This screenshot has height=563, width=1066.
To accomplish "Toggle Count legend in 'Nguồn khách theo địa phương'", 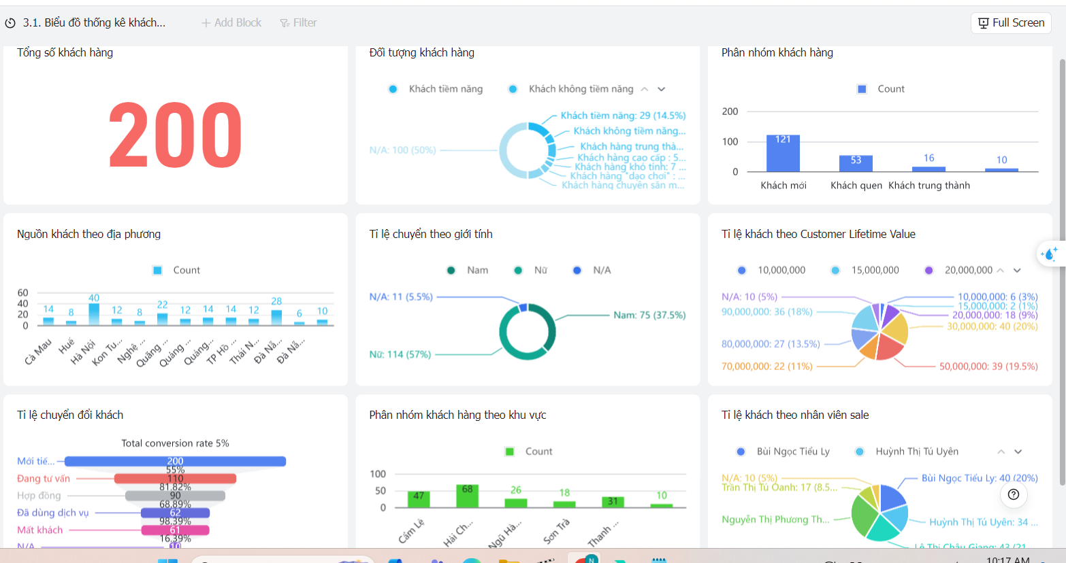I will point(176,271).
